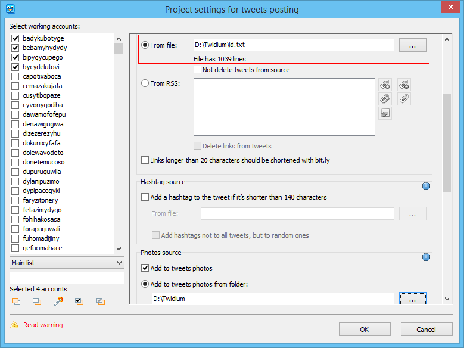Check the gefucimahace account
Screen dimensions: 464x348
point(15,248)
